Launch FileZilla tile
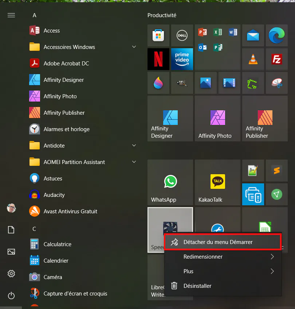 click(277, 59)
